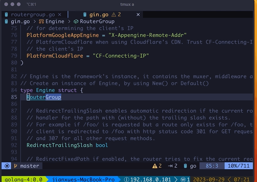Click the jianxues-MacBook-Pro hostname segment
The image size is (257, 182).
[83, 179]
